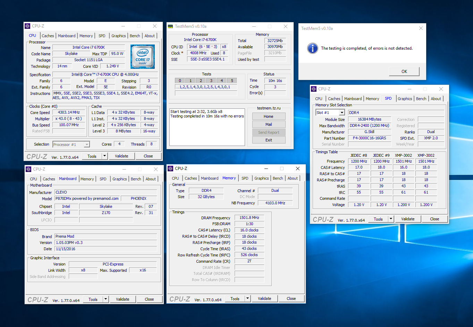The height and width of the screenshot is (327, 473).
Task: Click the CAS# Latency 16.0 clocks value
Action: [249, 230]
